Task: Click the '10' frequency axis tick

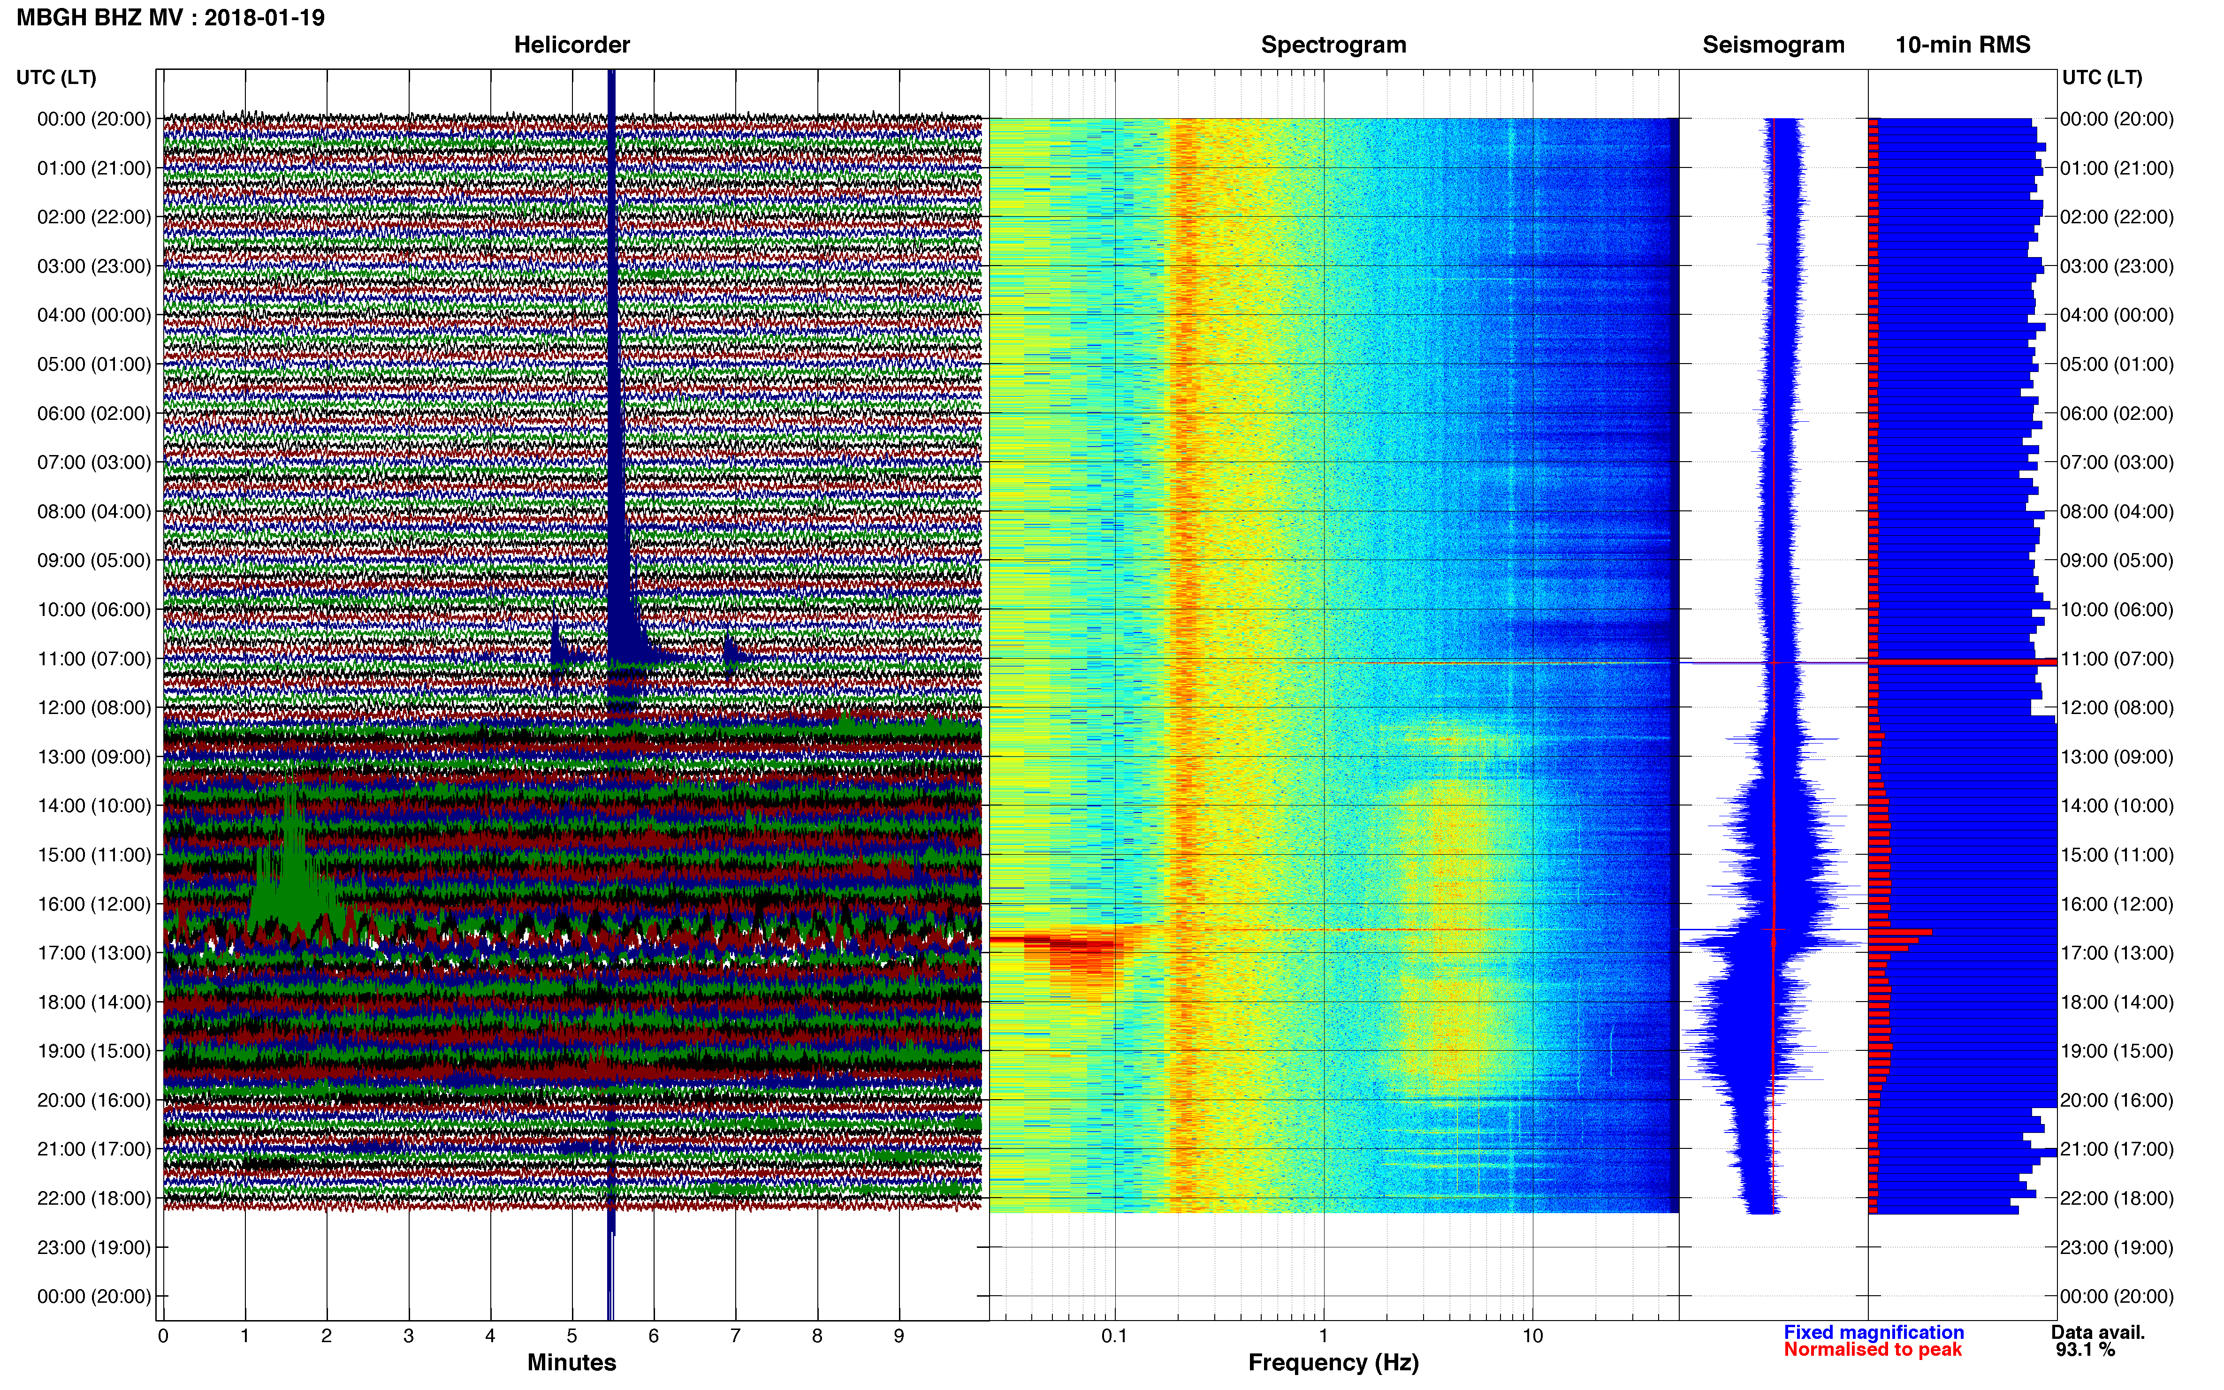Action: pyautogui.click(x=1532, y=1337)
